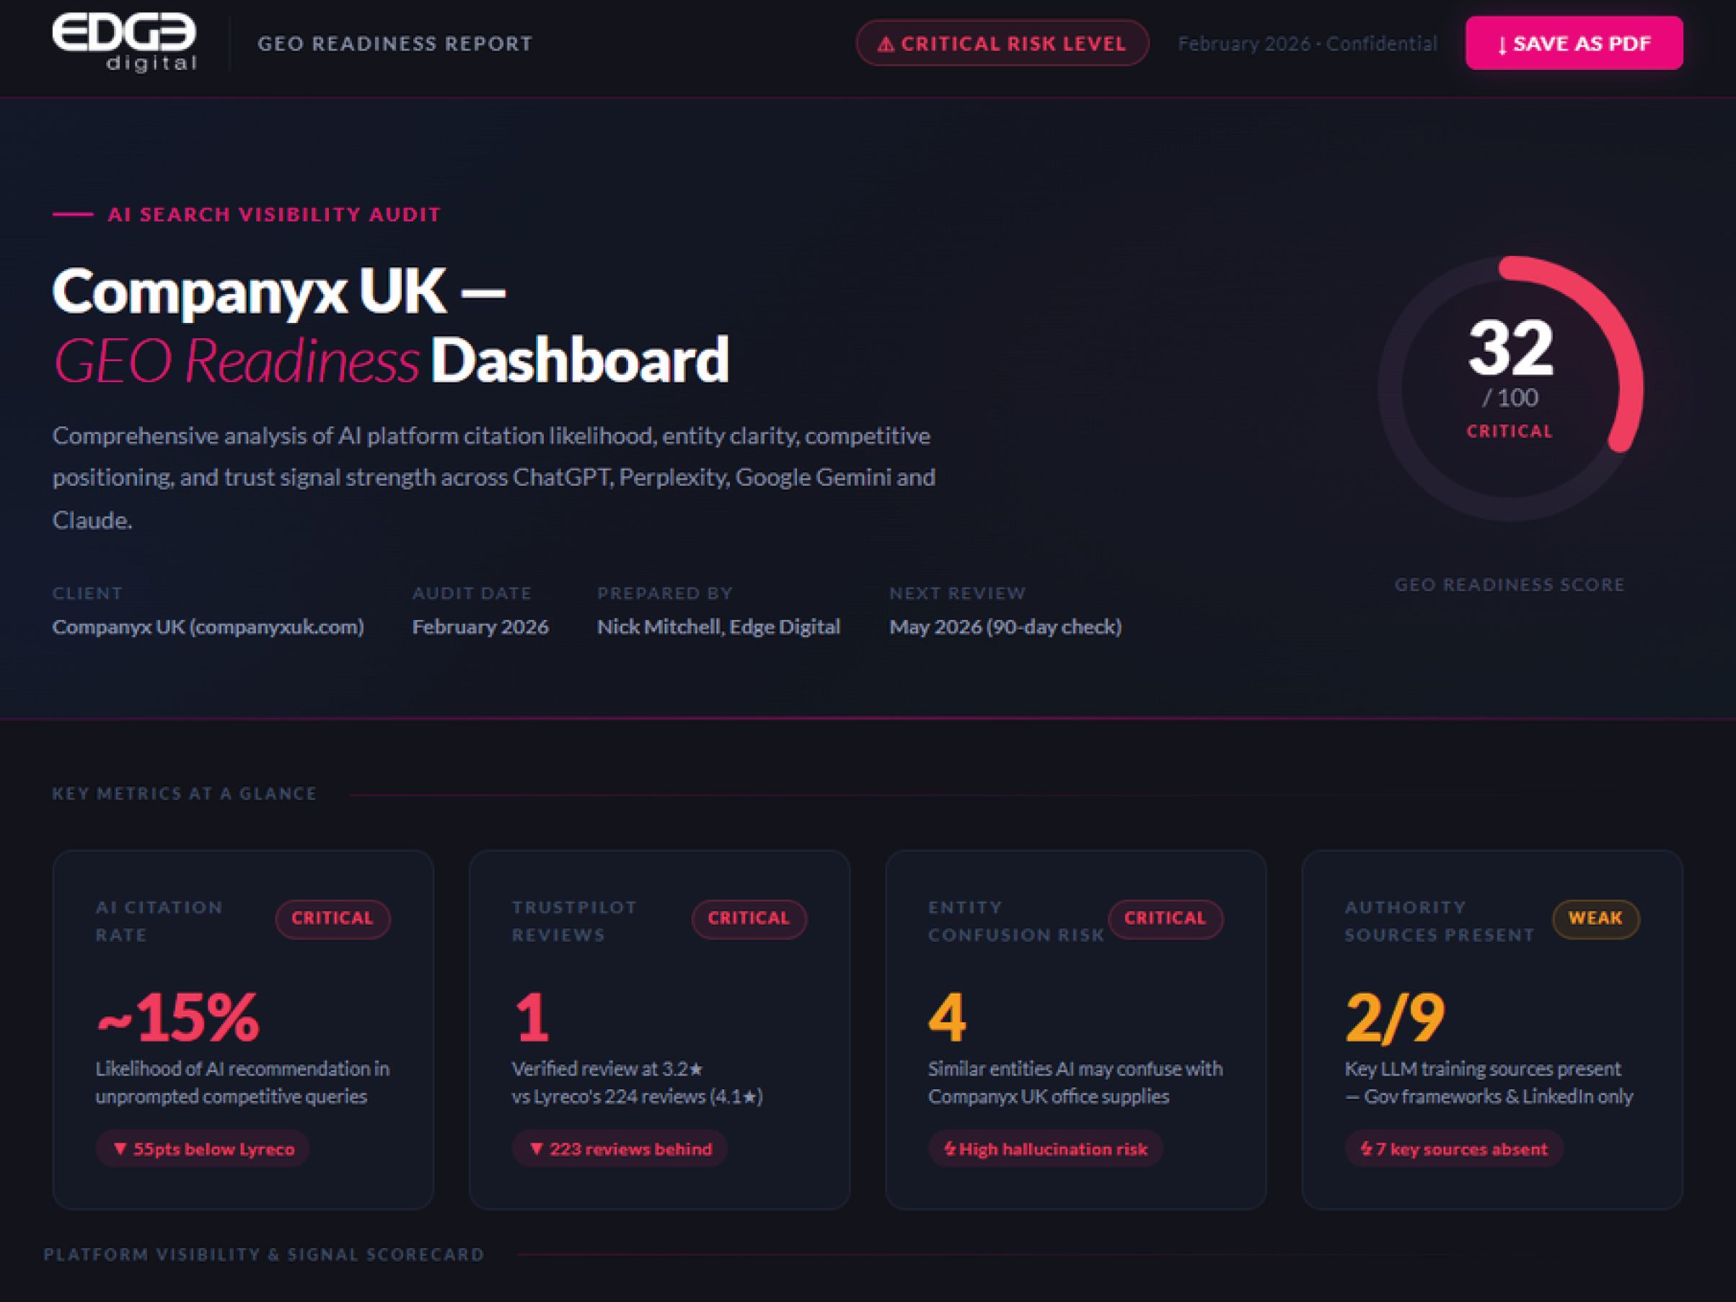
Task: Click the audit date value February 2026
Action: [480, 626]
